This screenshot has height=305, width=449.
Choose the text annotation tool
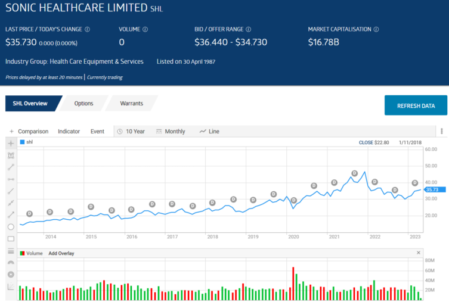click(11, 155)
